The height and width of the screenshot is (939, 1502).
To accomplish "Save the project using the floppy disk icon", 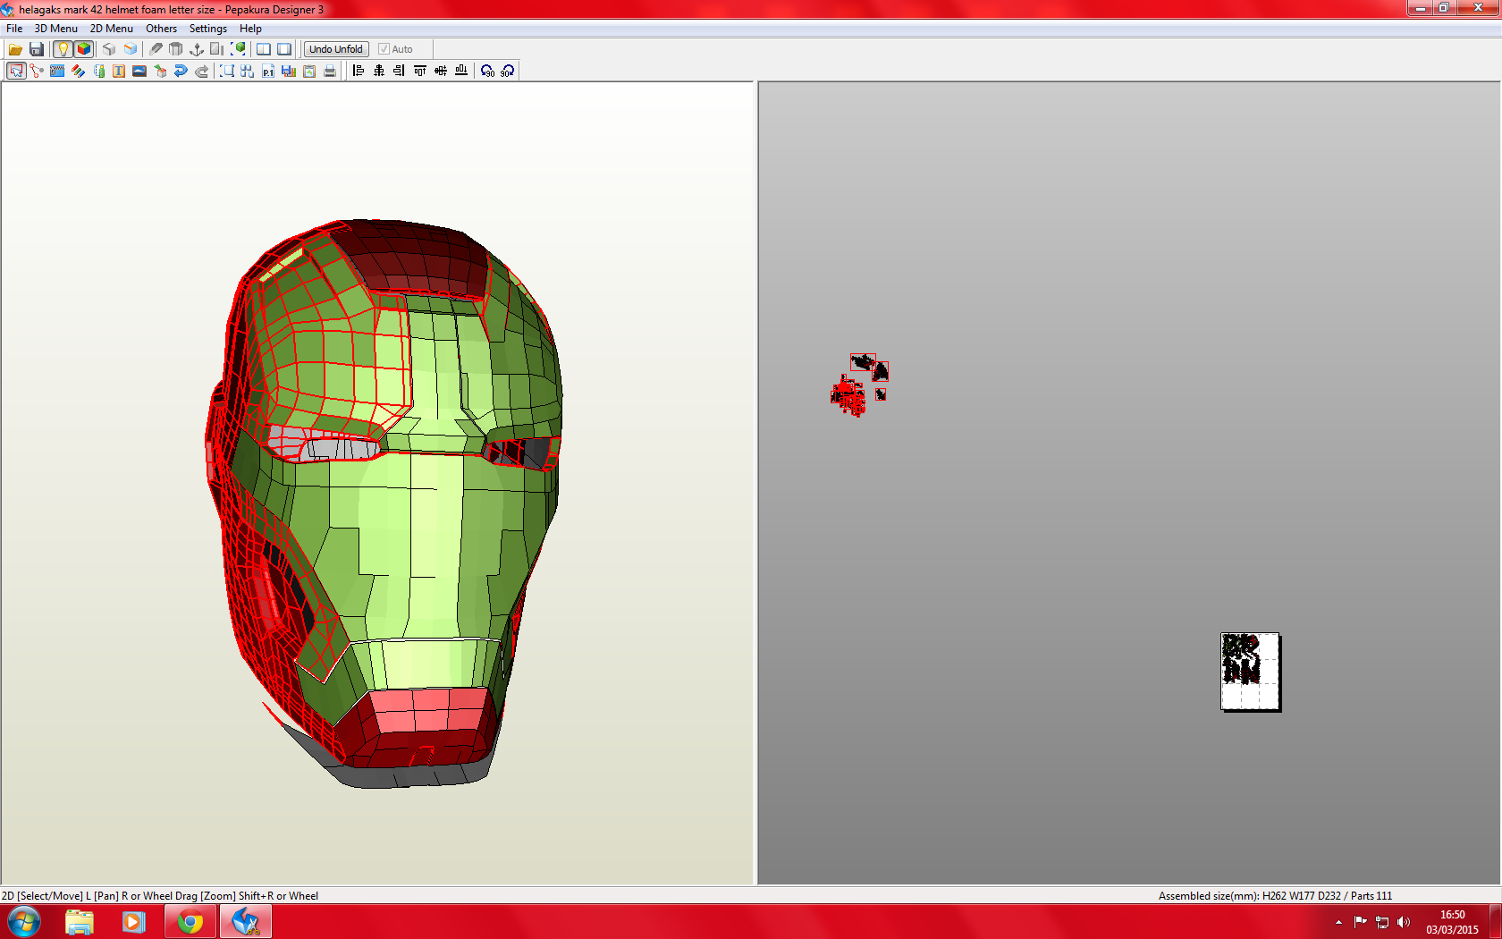I will point(37,49).
